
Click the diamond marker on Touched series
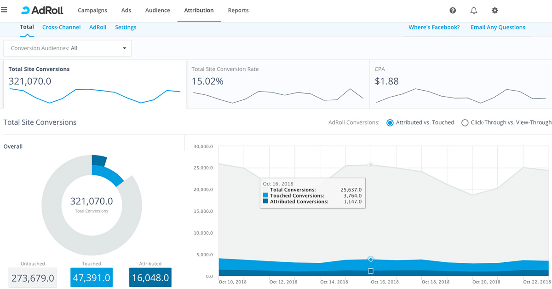point(371,260)
